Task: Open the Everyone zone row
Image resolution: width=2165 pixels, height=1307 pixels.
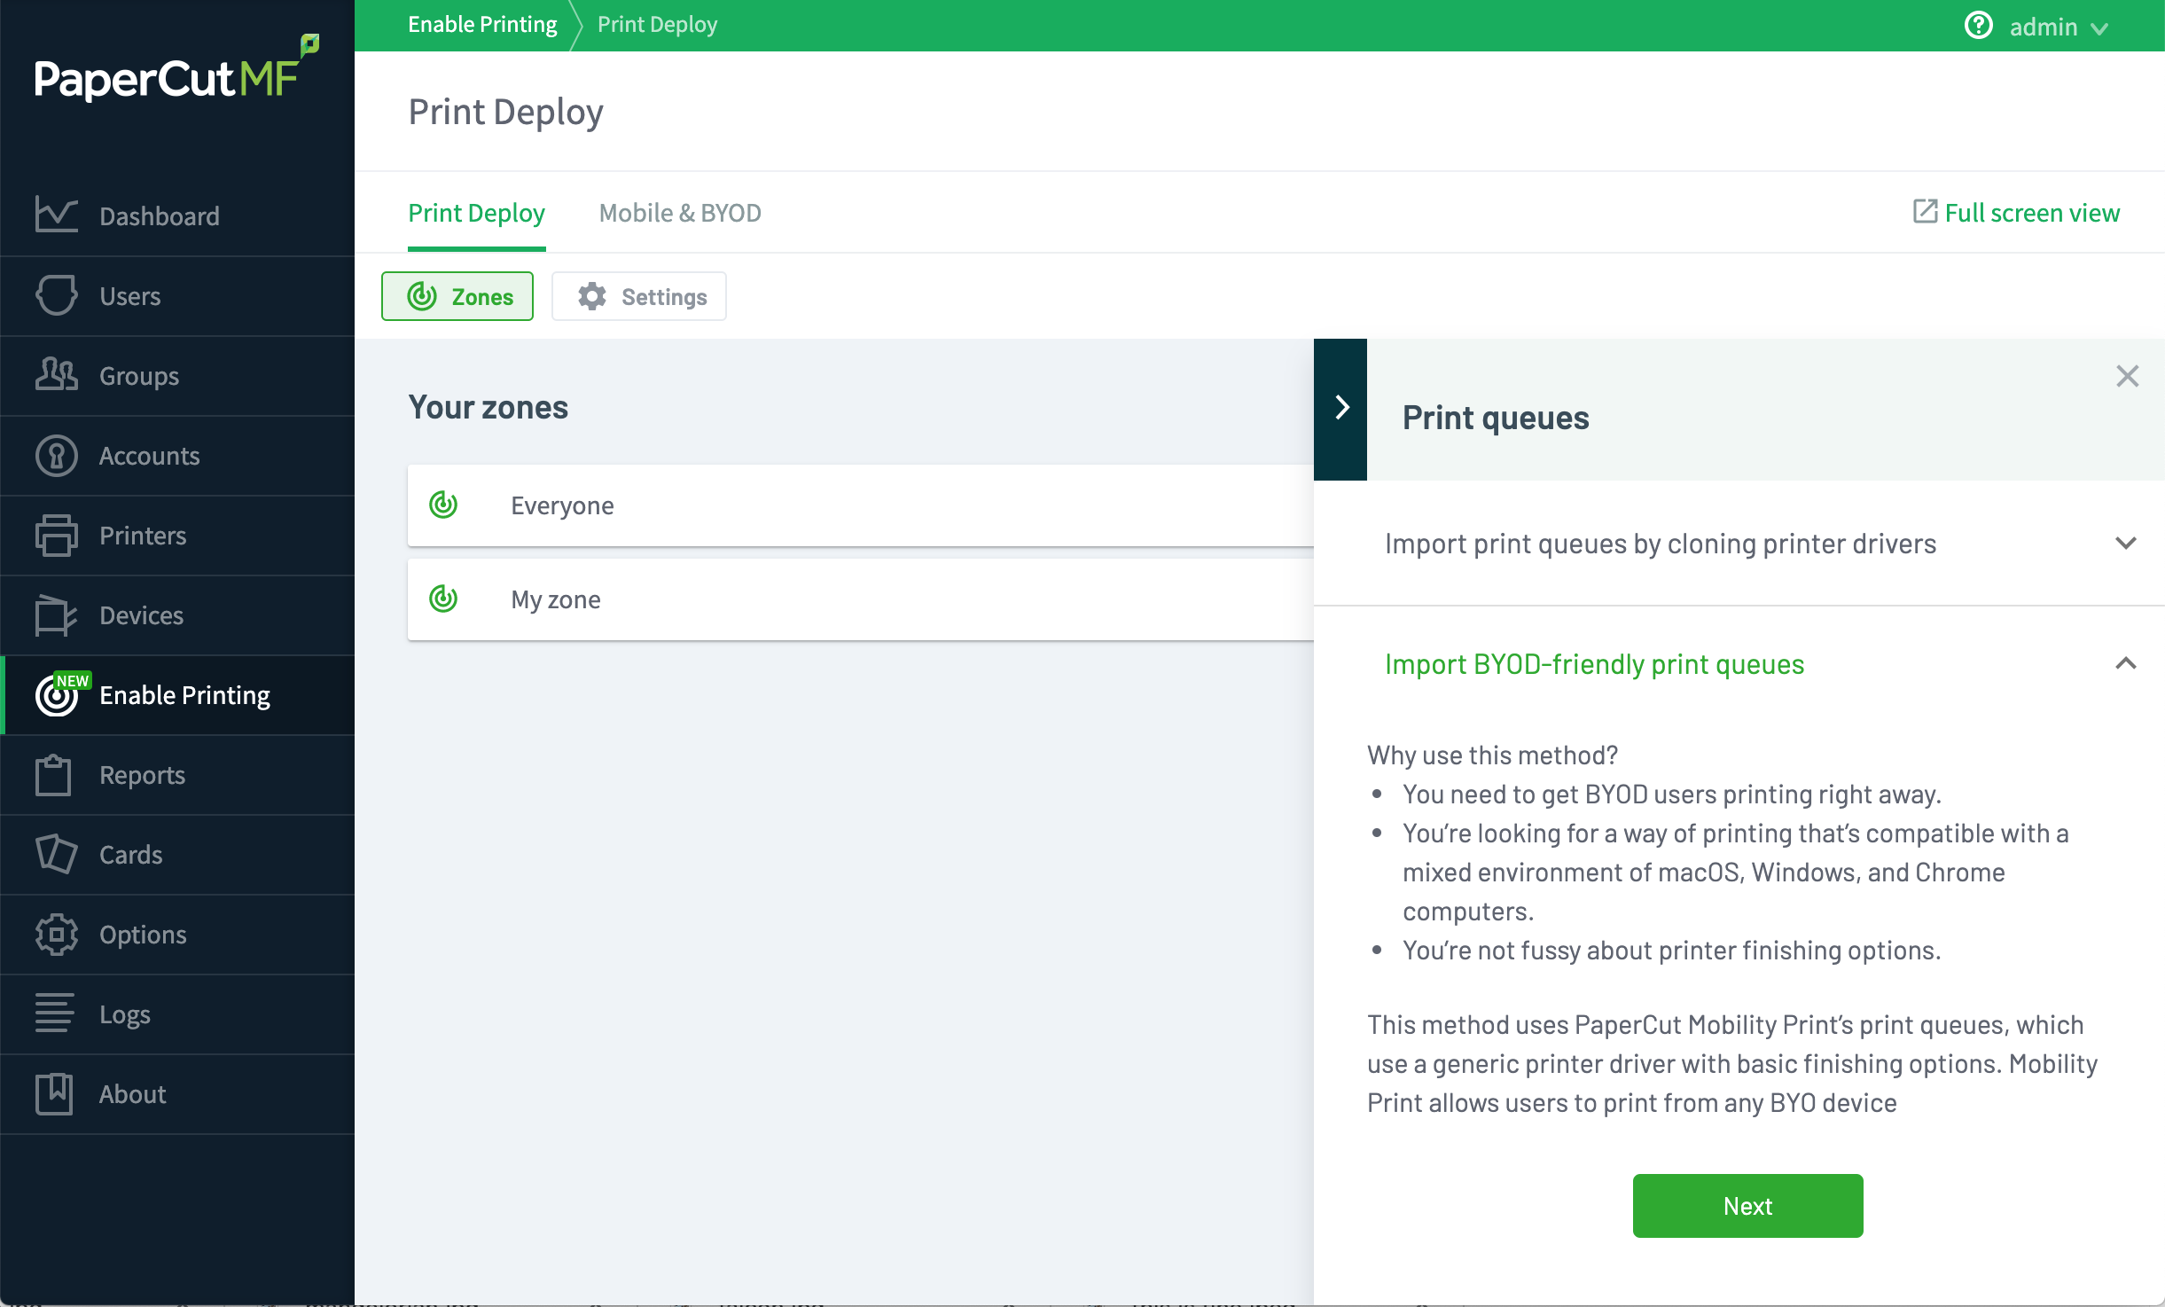Action: point(860,505)
